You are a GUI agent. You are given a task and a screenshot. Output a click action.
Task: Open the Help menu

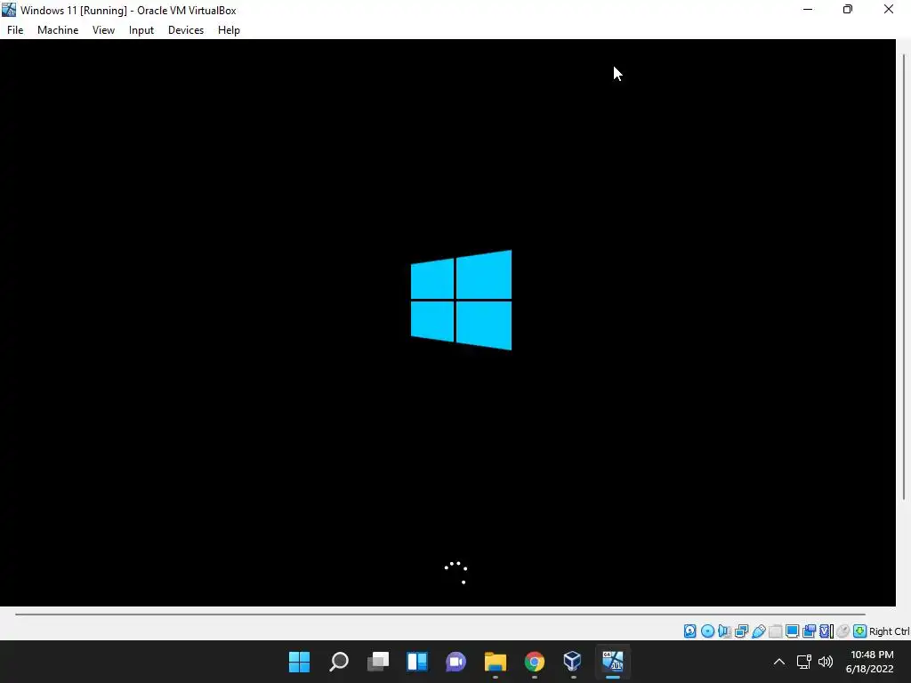click(x=229, y=30)
